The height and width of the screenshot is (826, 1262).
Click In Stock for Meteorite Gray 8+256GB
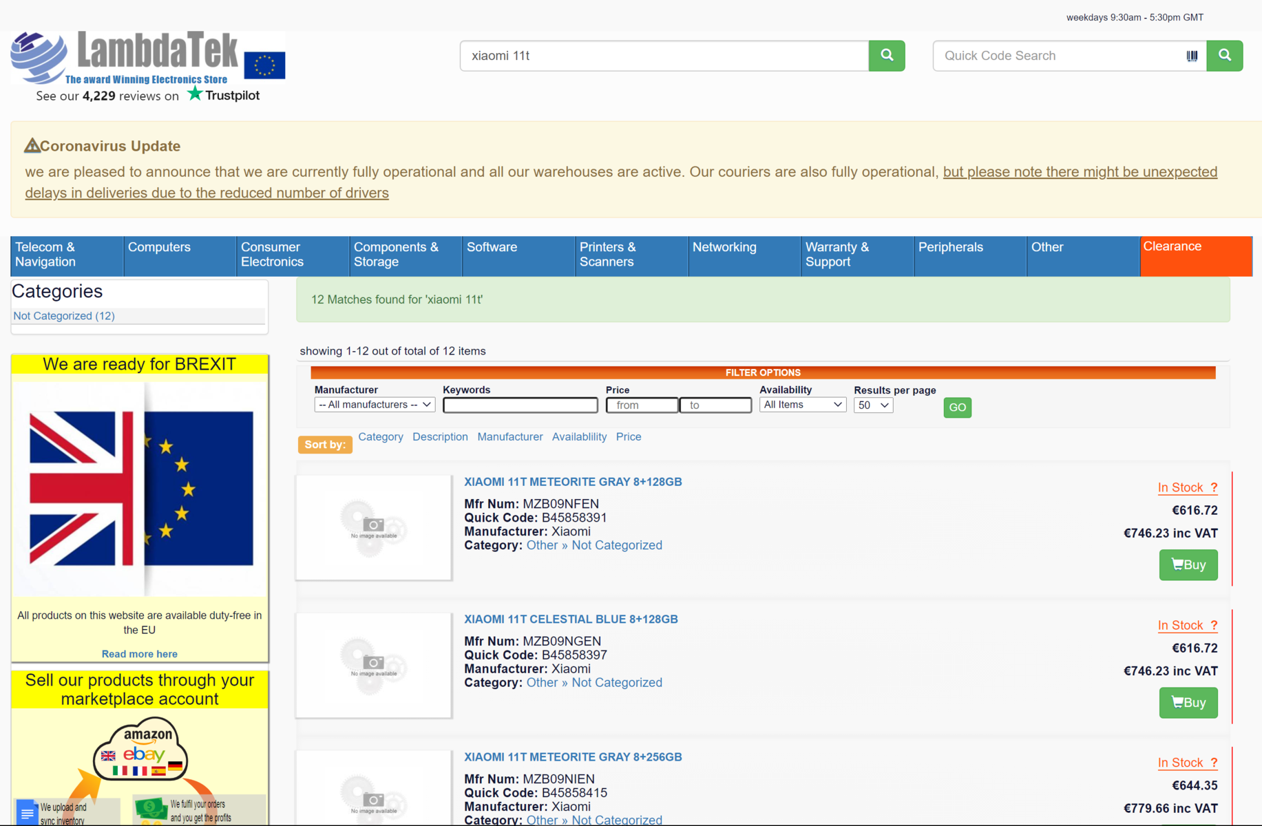point(1180,763)
